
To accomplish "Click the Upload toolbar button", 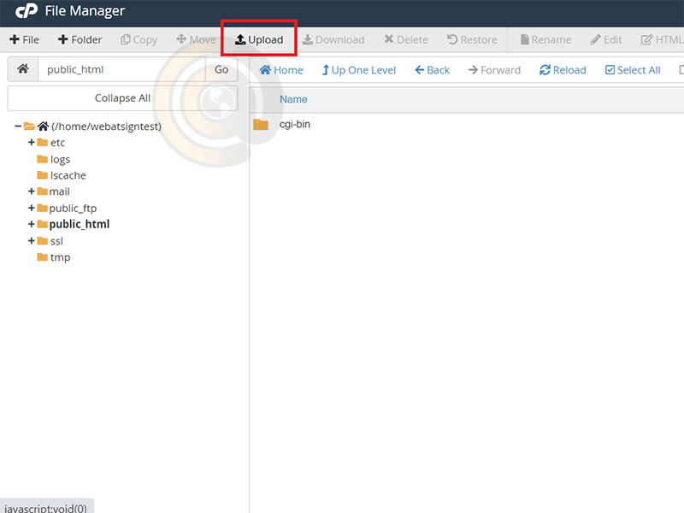I will pos(259,39).
